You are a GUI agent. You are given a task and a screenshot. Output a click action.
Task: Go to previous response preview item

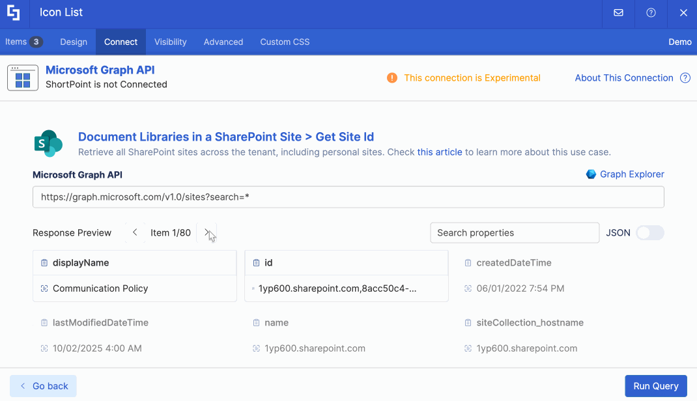(135, 232)
